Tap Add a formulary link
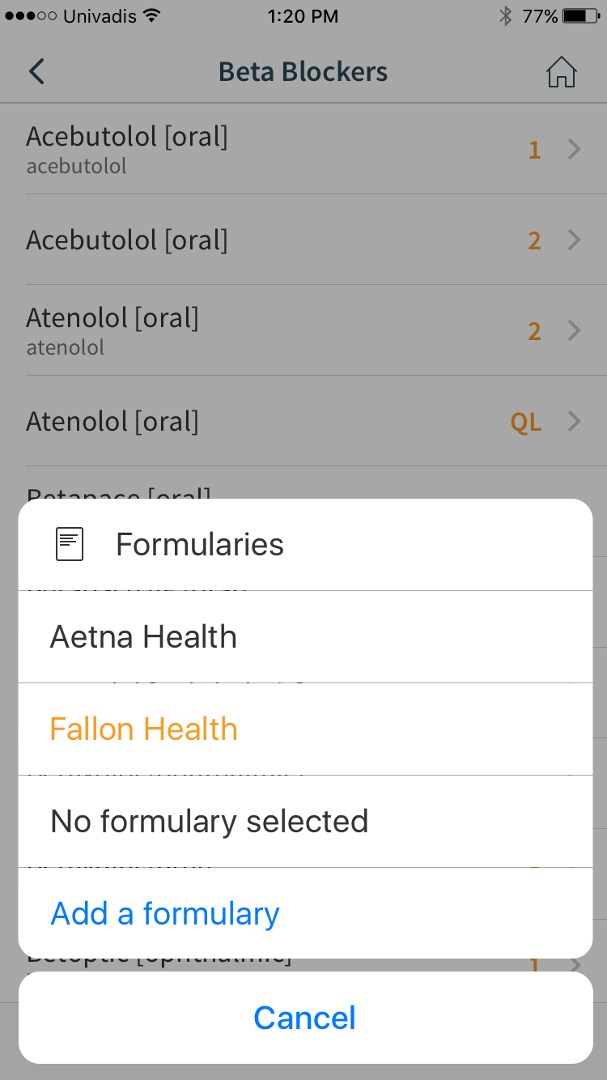Screen dimensions: 607x1080 (165, 914)
